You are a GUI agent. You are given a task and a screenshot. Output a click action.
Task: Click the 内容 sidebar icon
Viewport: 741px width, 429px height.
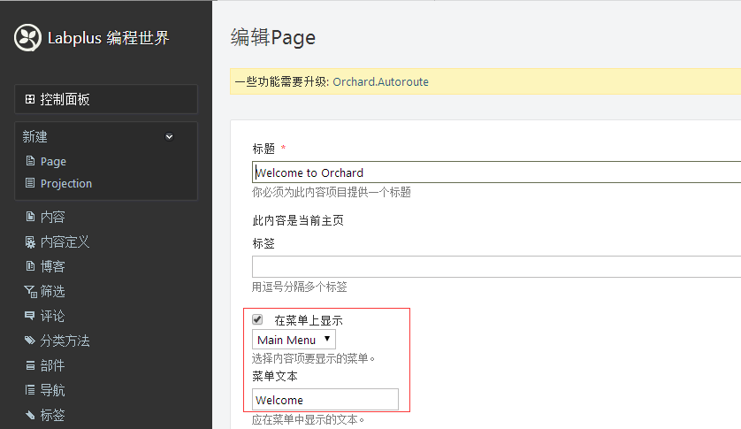[x=30, y=216]
